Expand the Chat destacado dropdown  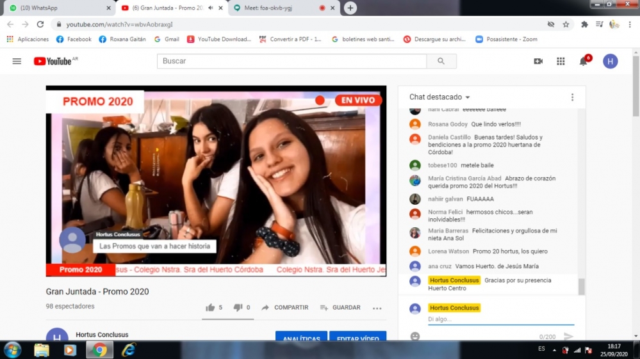point(439,97)
